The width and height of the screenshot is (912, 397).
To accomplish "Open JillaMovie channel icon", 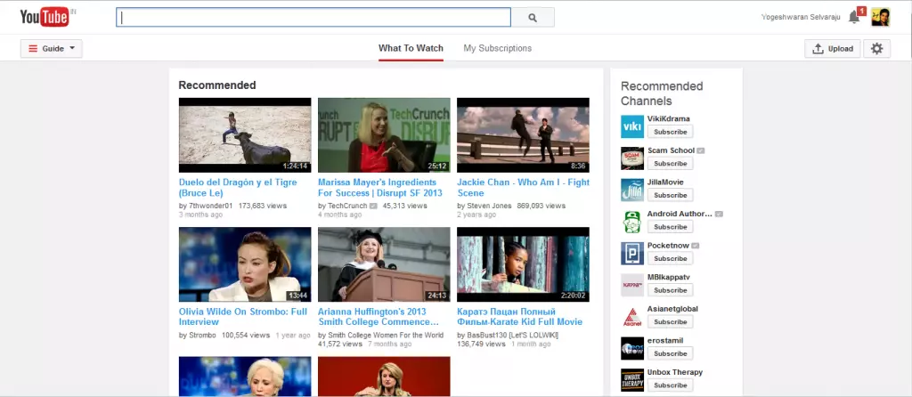I will coord(632,190).
